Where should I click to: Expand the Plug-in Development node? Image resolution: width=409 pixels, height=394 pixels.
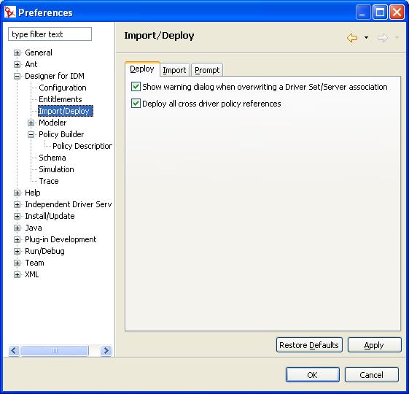pyautogui.click(x=17, y=240)
